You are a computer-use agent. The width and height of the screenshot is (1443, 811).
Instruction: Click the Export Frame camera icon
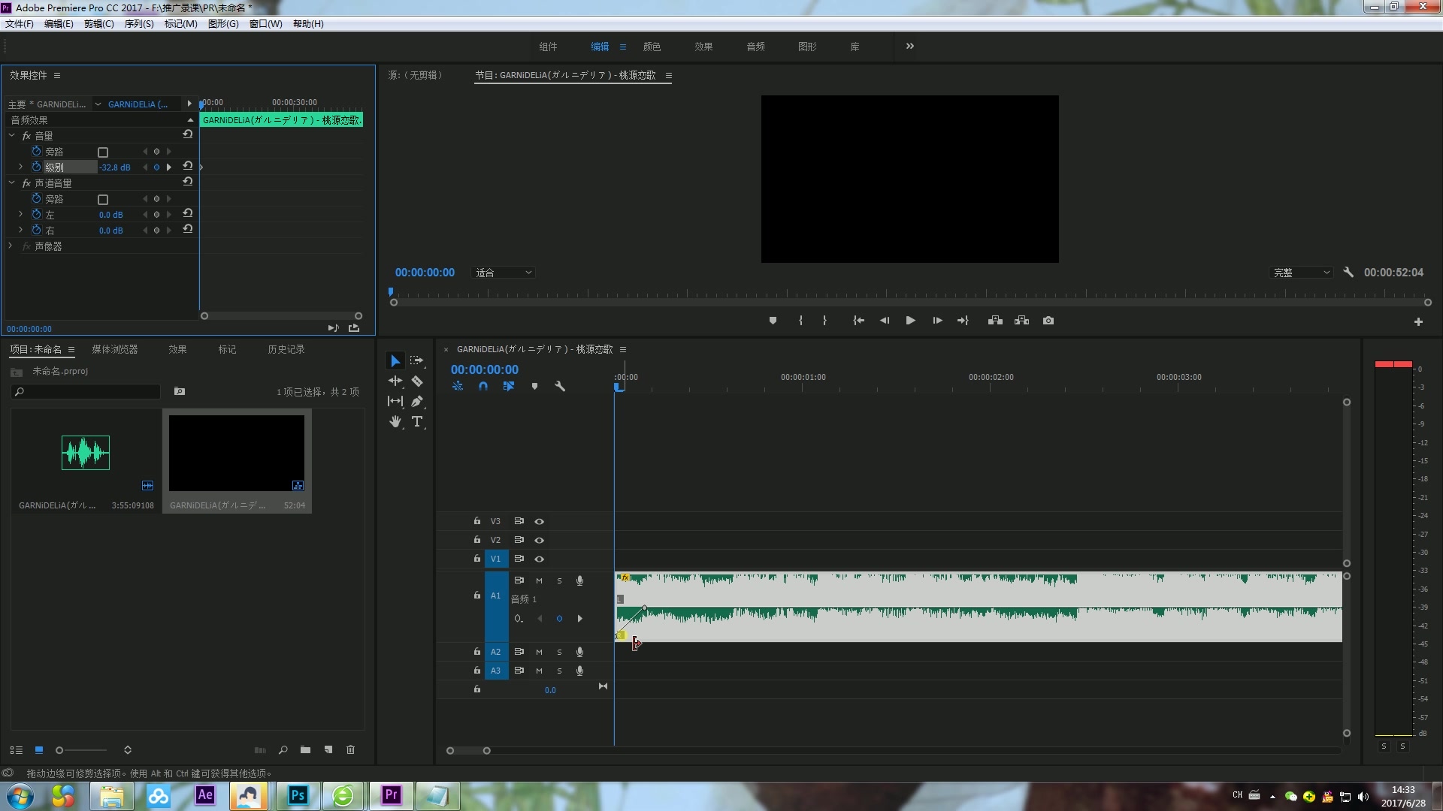[1048, 321]
